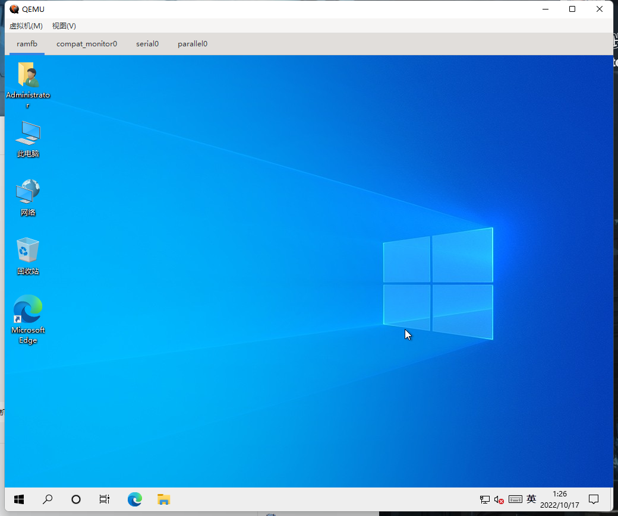Select the 回收站 Recycle Bin icon

click(x=28, y=256)
